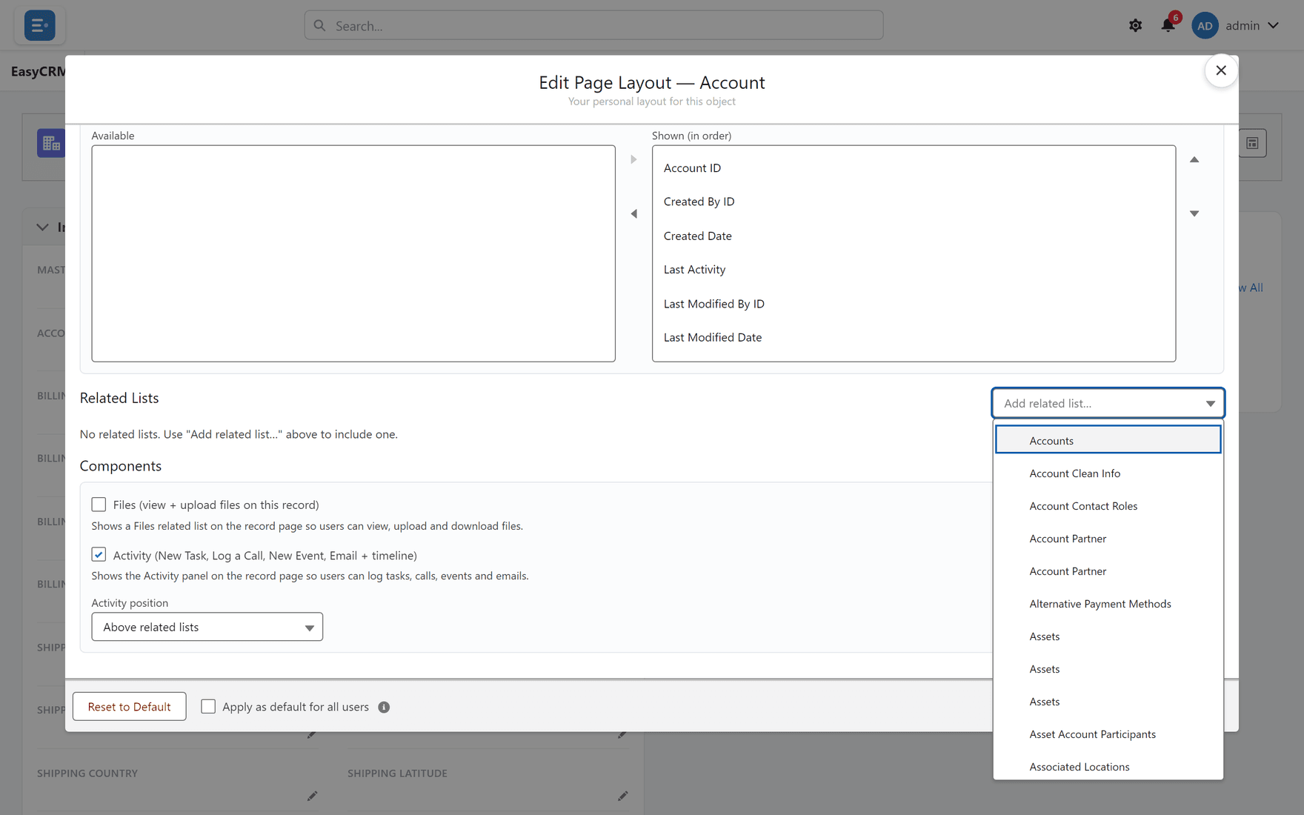Collapse the section chevron behind the dialog

pos(42,227)
